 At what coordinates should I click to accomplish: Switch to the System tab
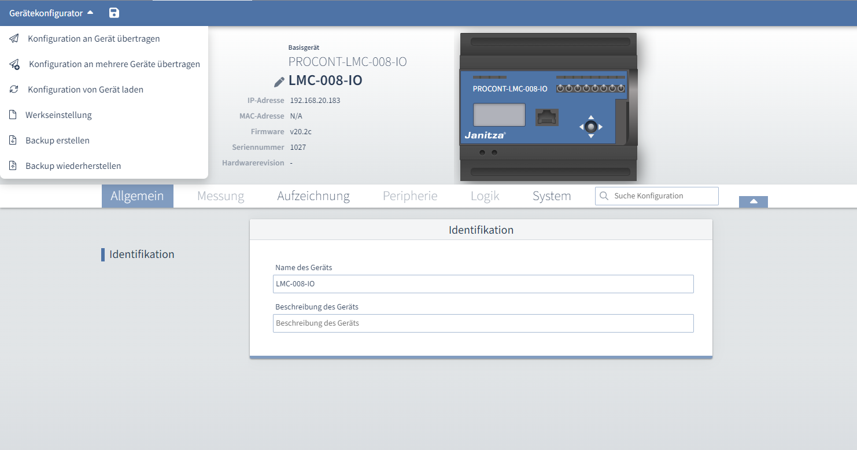coord(551,196)
